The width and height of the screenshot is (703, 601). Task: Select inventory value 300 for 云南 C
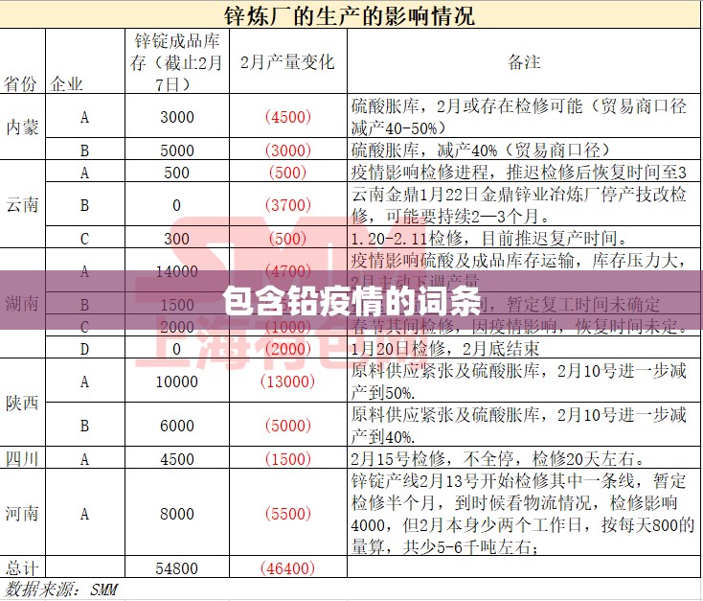176,239
